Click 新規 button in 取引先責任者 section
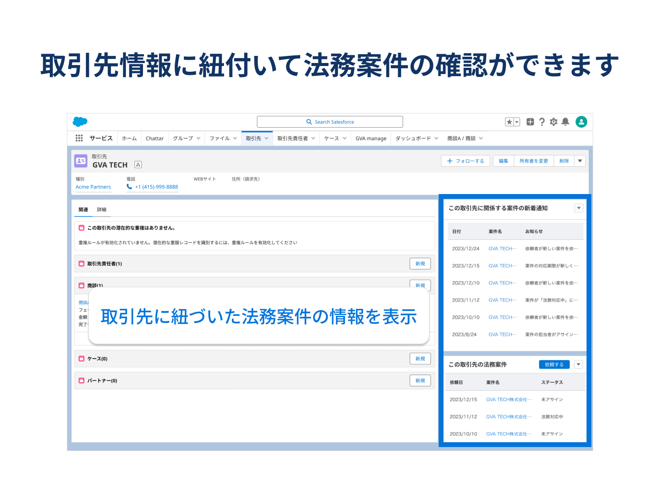This screenshot has height=495, width=660. pyautogui.click(x=420, y=264)
